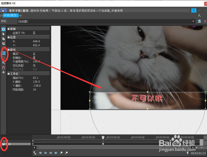
Task: Select the Rectangle mask creation tool
Action: [x=4, y=53]
